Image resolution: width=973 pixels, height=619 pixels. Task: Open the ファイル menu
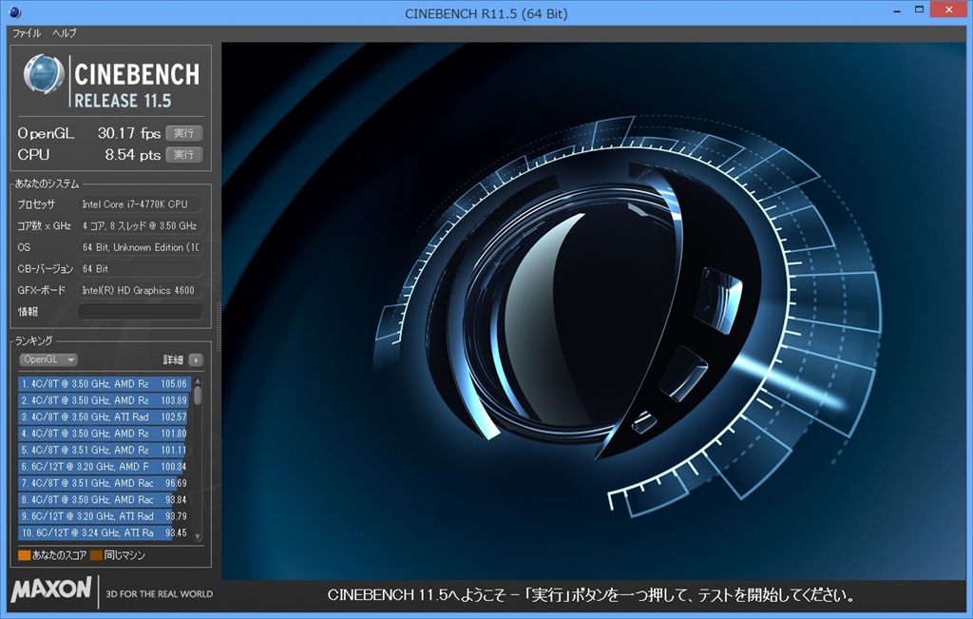tap(26, 33)
